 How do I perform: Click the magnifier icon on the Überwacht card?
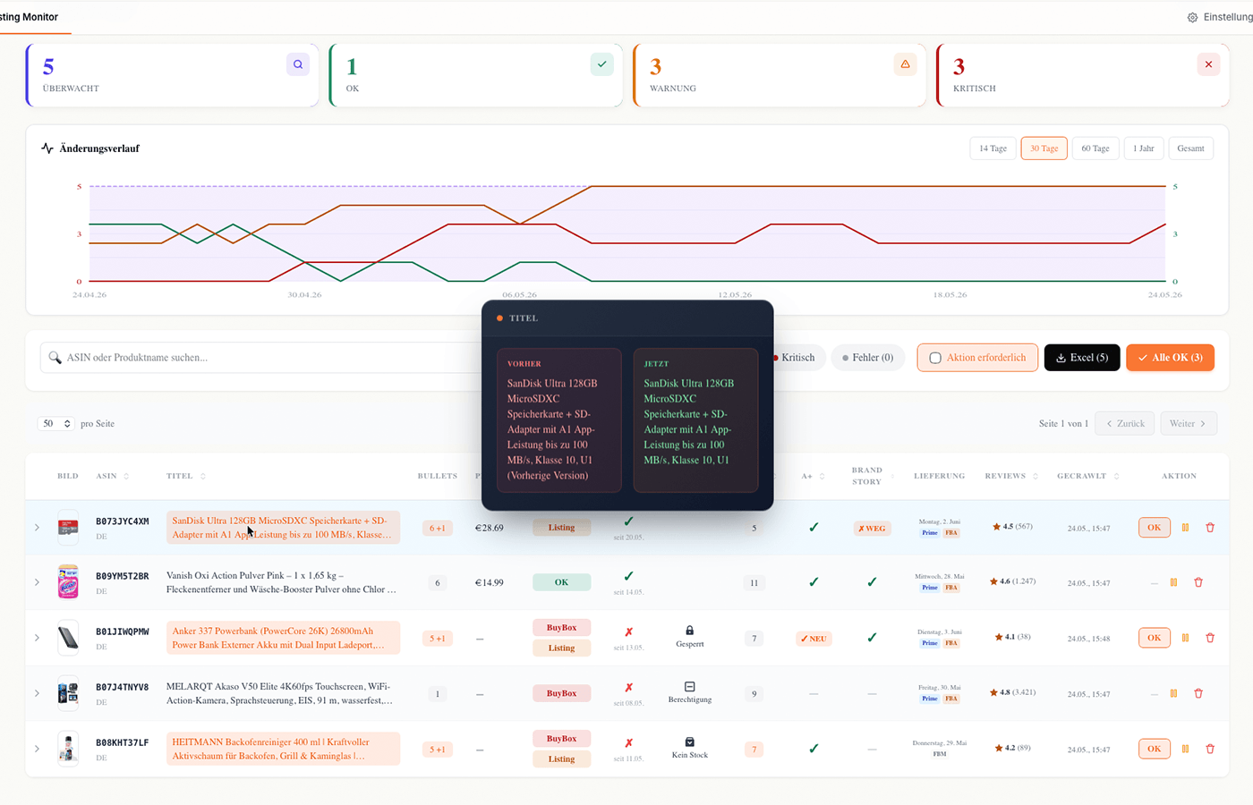[298, 64]
